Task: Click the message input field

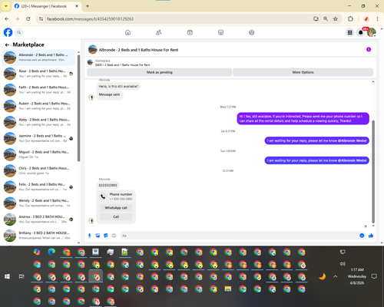Action: pyautogui.click(x=240, y=236)
